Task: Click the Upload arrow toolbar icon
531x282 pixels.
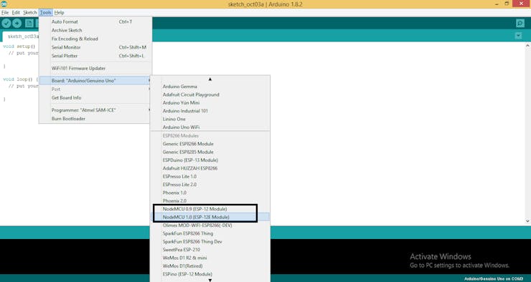Action: pyautogui.click(x=17, y=23)
